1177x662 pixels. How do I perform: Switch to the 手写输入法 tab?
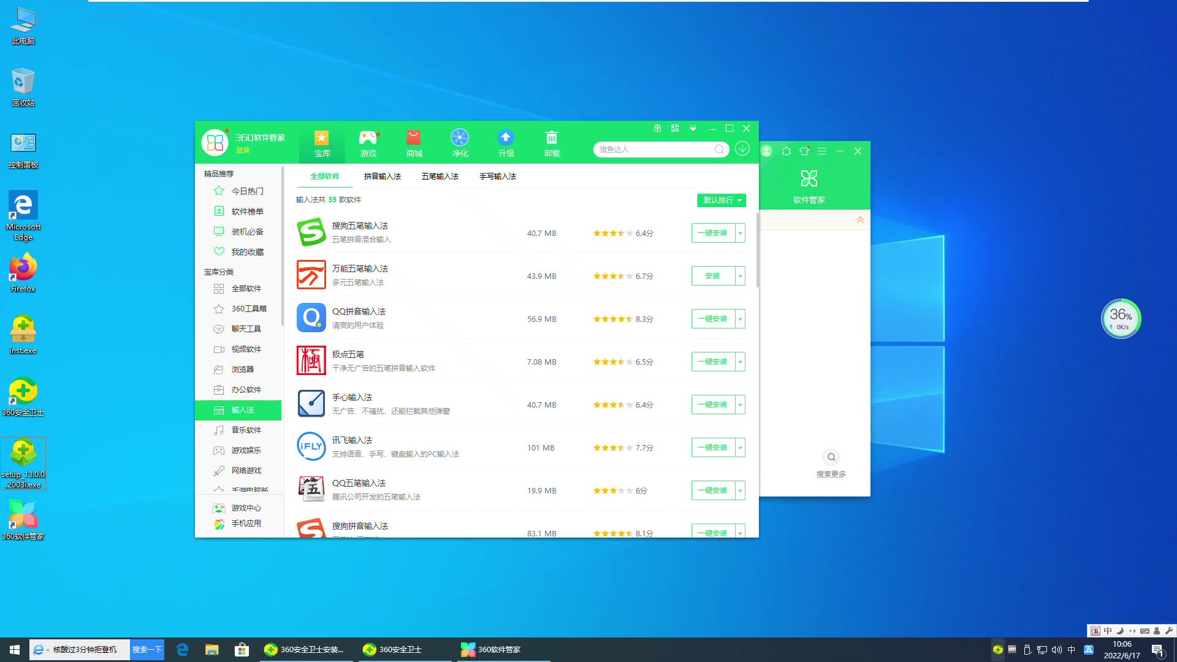[x=498, y=176]
